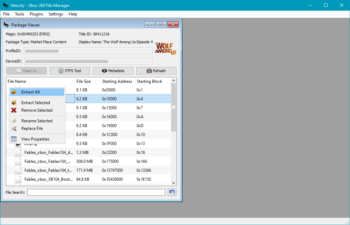Viewport: 350px width, 225px height.
Task: Open the Metadata button
Action: (x=113, y=71)
